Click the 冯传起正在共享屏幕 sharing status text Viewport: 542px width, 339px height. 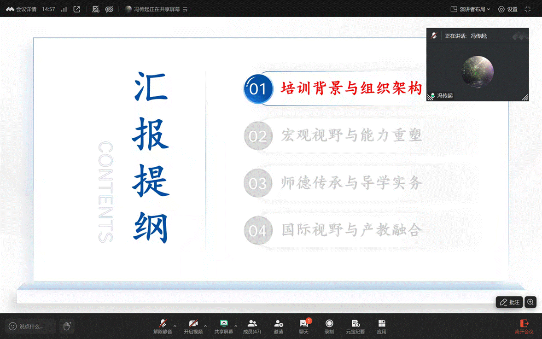(157, 9)
